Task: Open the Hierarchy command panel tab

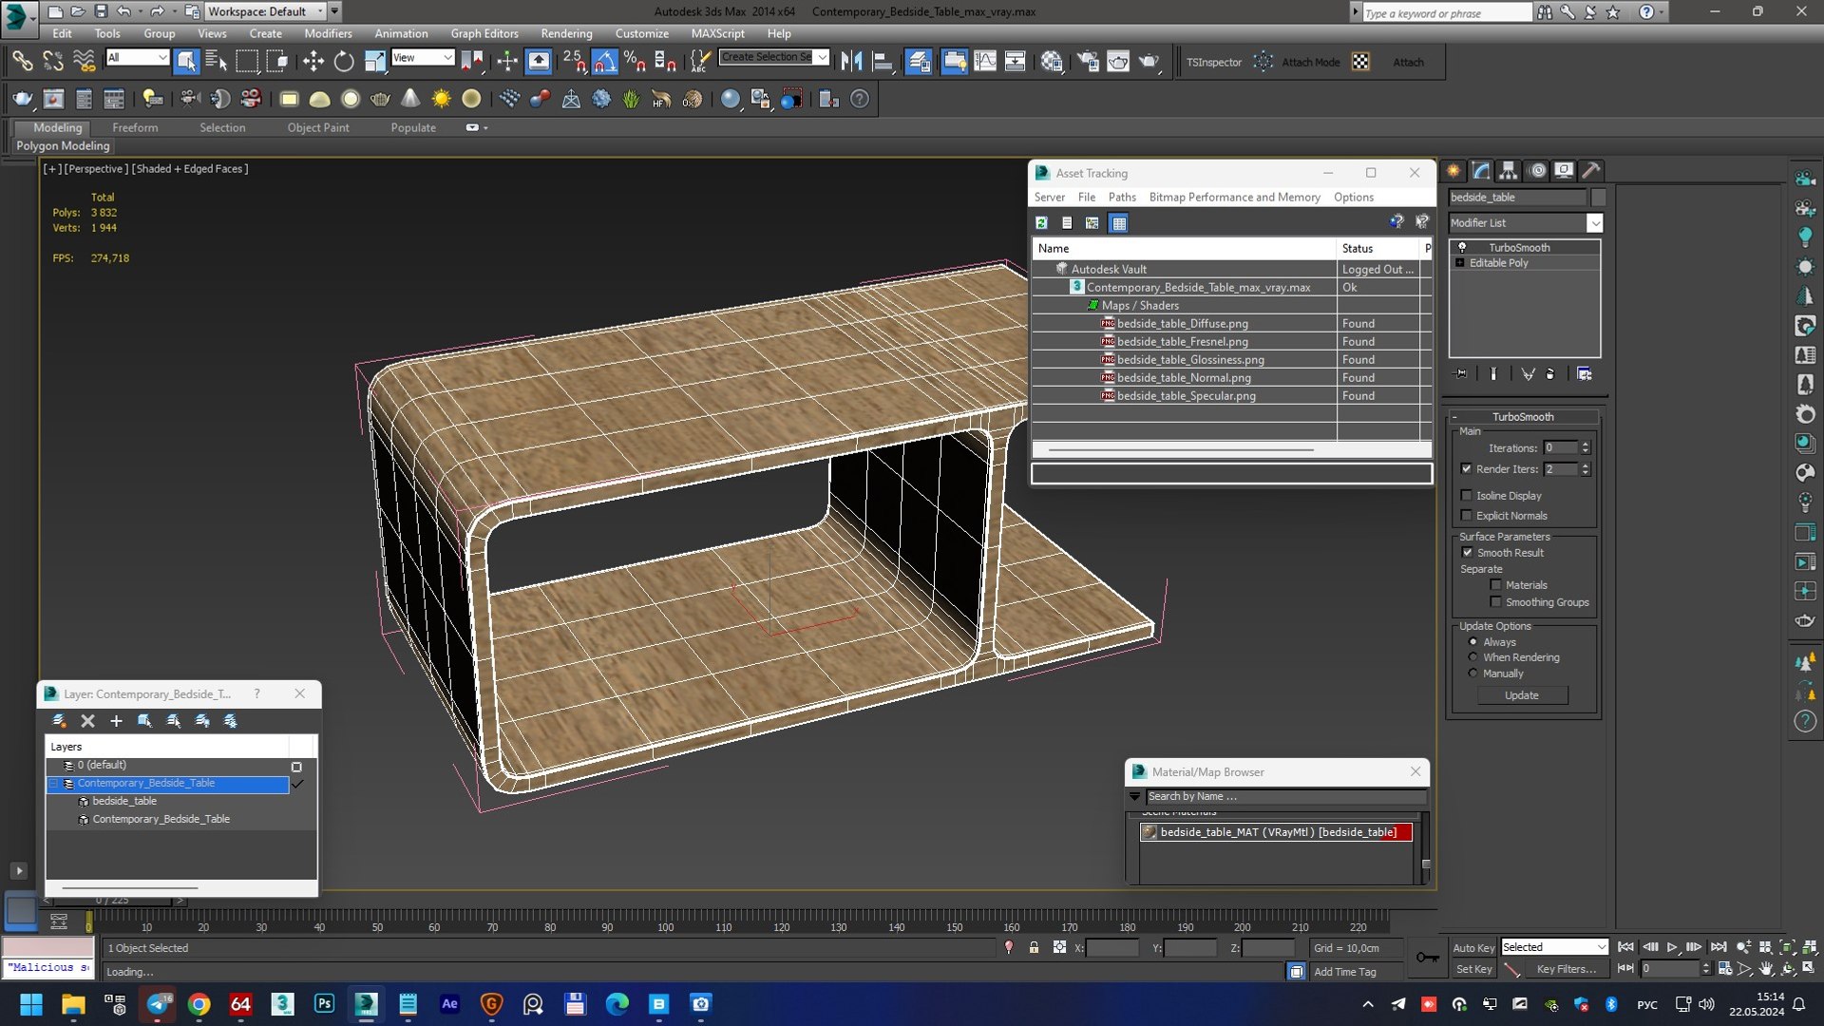Action: tap(1509, 171)
